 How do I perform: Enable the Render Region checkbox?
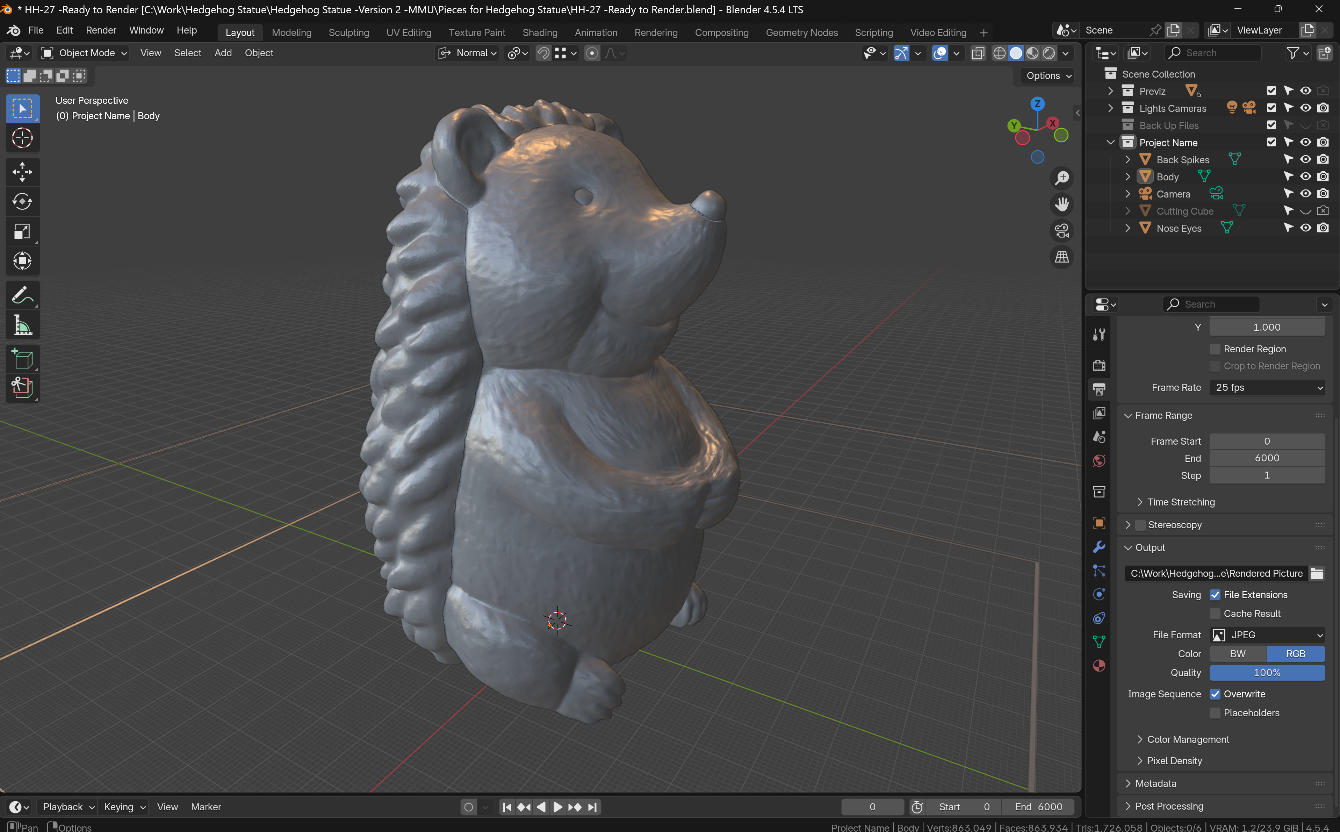point(1215,349)
